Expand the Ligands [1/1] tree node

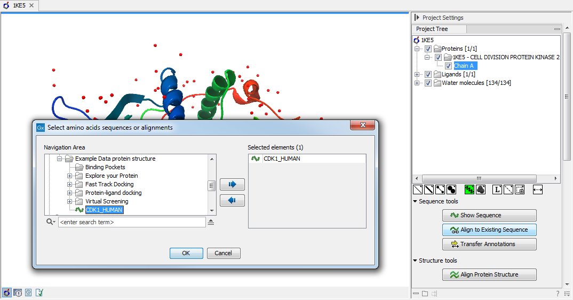pos(417,74)
